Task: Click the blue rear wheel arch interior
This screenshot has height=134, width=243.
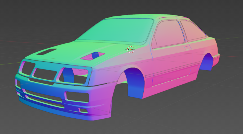Action: (x=206, y=62)
